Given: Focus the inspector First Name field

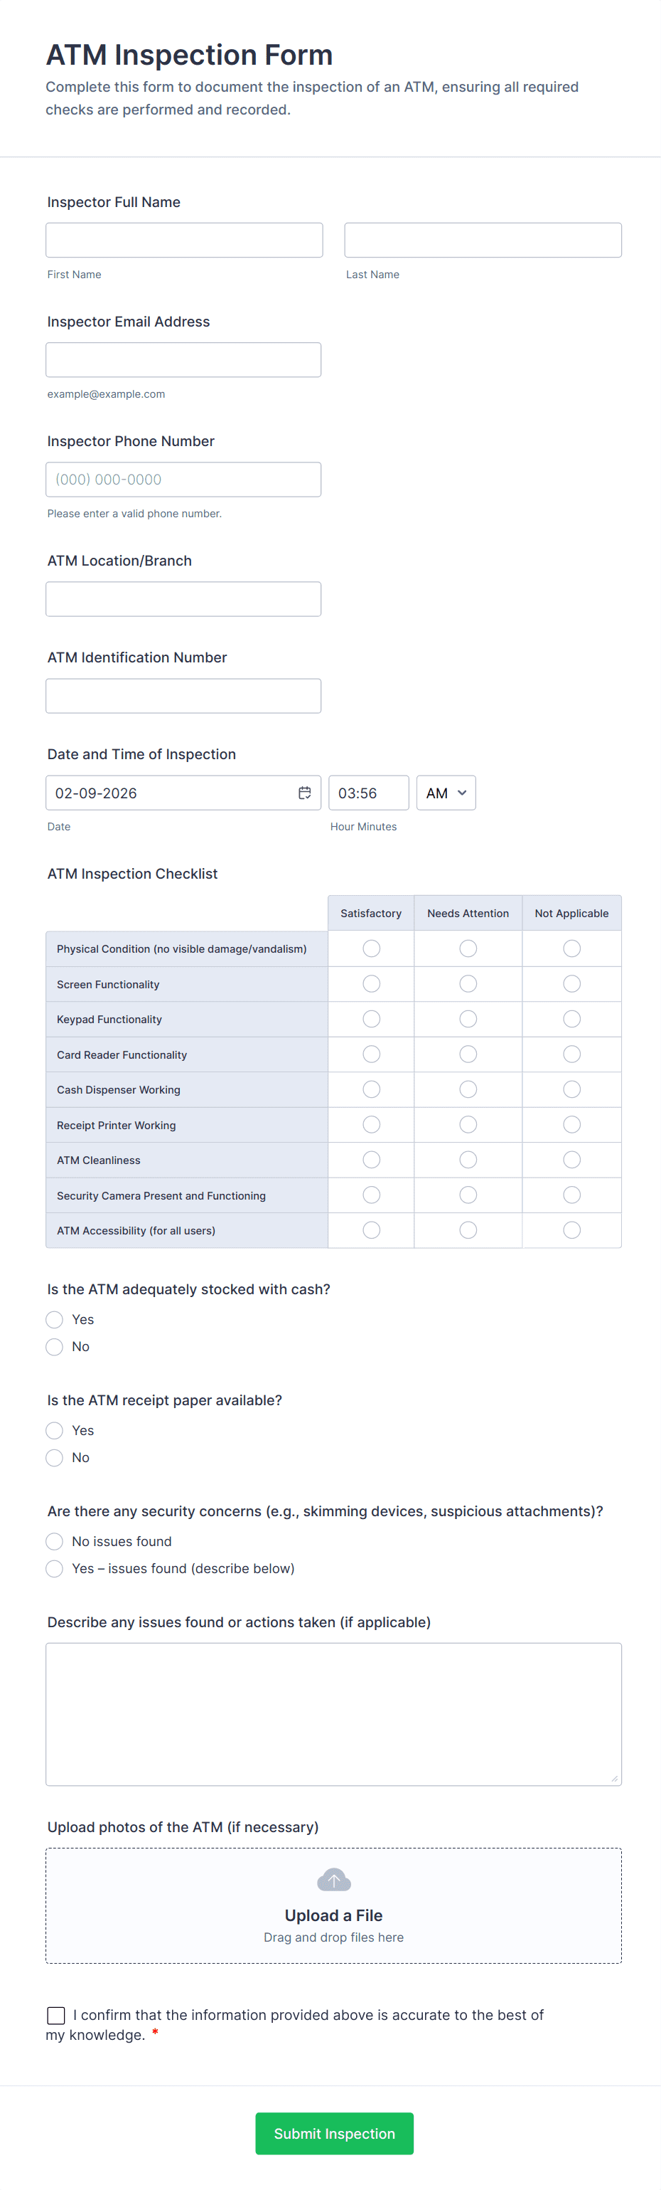Looking at the screenshot, I should click(x=184, y=240).
